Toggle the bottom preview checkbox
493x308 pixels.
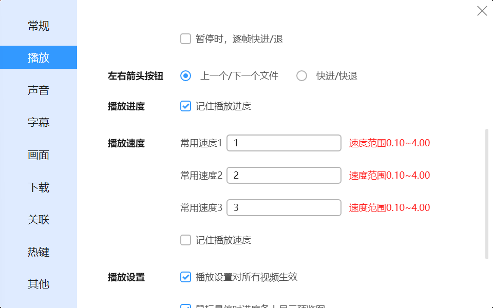[x=185, y=305]
